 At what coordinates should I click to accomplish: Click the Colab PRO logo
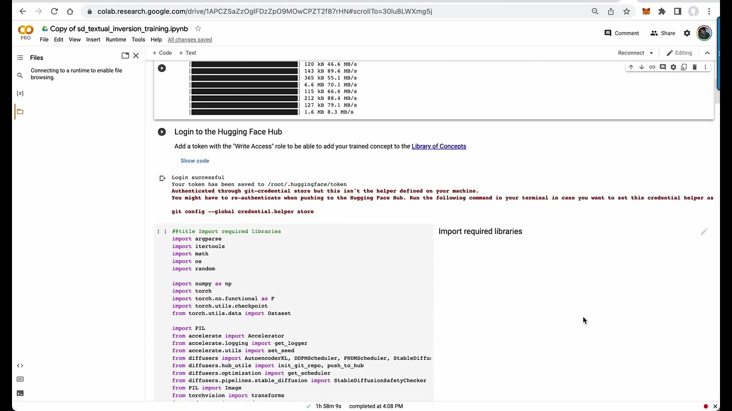pyautogui.click(x=26, y=33)
